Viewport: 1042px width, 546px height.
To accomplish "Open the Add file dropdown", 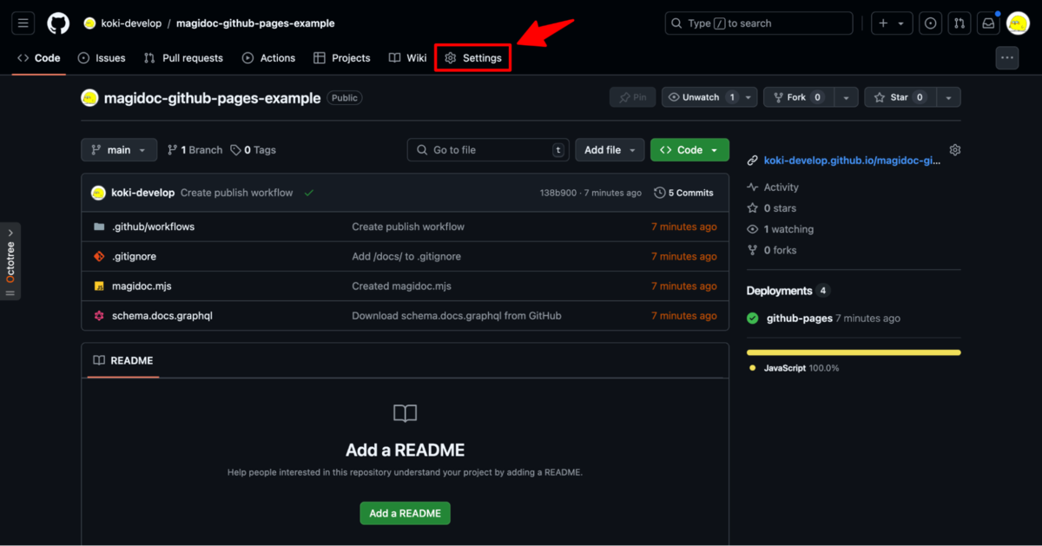I will coord(610,150).
